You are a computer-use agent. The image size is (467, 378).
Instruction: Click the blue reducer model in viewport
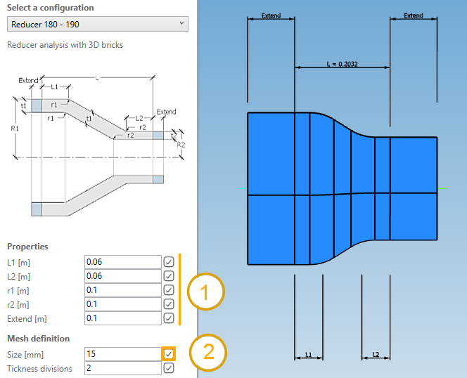pos(343,189)
